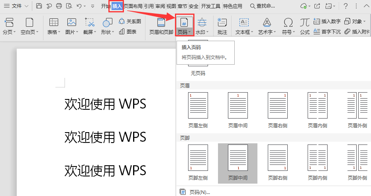
Task: Insert an image with 图片 icon
Action: 71,22
